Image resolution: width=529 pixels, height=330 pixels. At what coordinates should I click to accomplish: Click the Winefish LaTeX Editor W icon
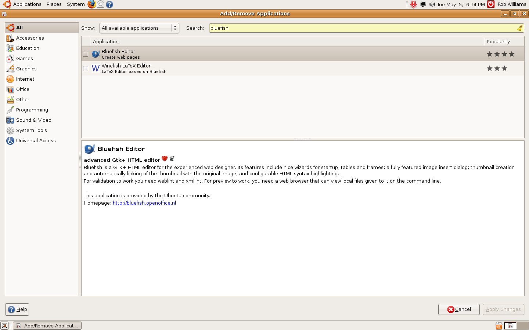pyautogui.click(x=96, y=69)
